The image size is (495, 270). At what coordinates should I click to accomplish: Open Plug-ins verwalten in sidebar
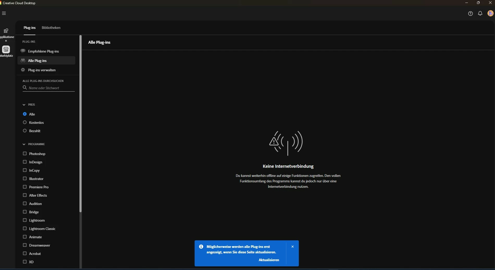pyautogui.click(x=46, y=70)
